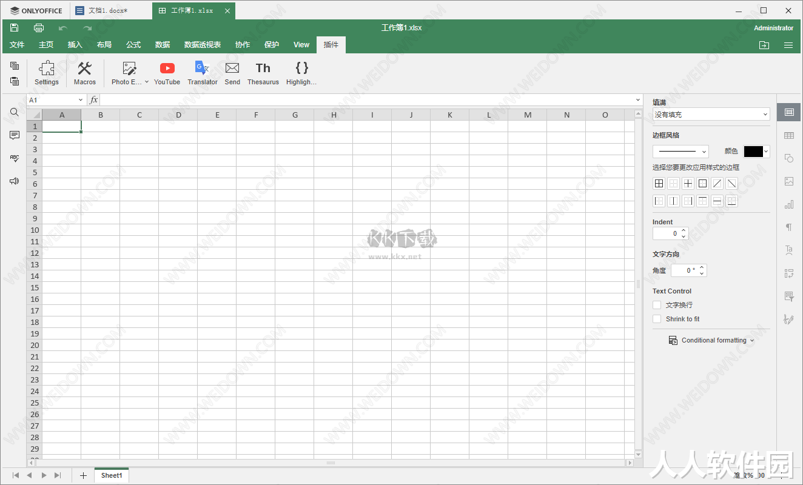The height and width of the screenshot is (485, 803).
Task: Go to the first sheet button
Action: click(16, 475)
